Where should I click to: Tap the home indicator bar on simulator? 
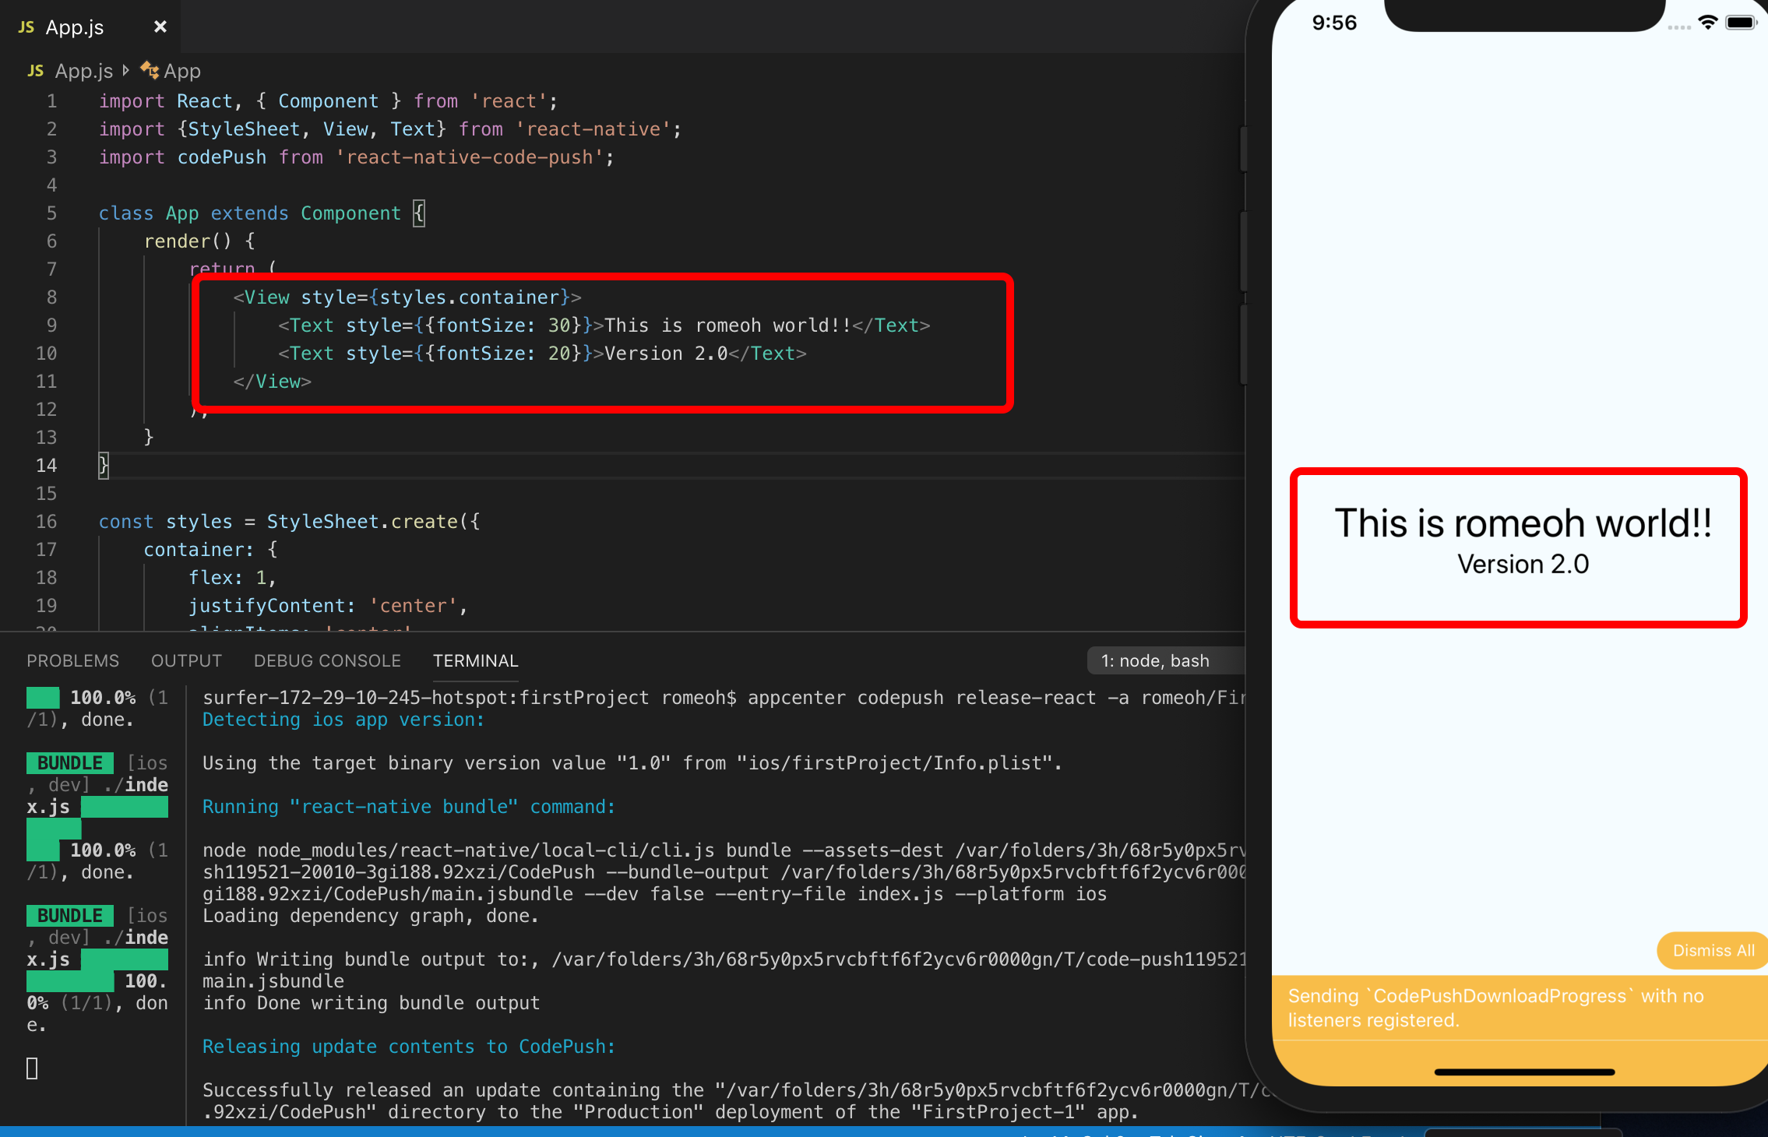click(1524, 1072)
